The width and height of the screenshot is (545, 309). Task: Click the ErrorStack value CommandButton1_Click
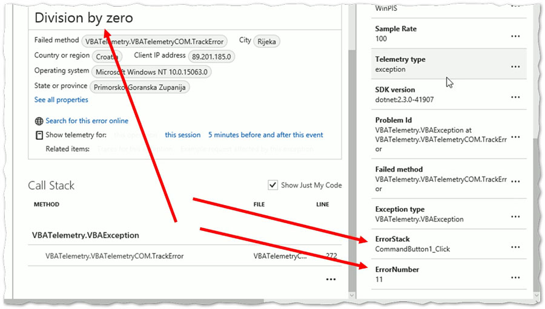tap(412, 249)
